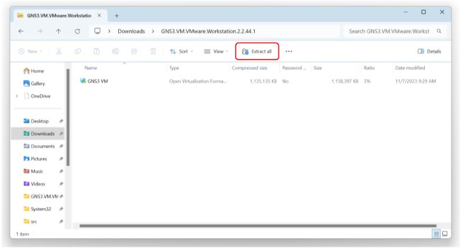This screenshot has height=248, width=460.
Task: Sort by the Name column header
Action: pos(91,68)
